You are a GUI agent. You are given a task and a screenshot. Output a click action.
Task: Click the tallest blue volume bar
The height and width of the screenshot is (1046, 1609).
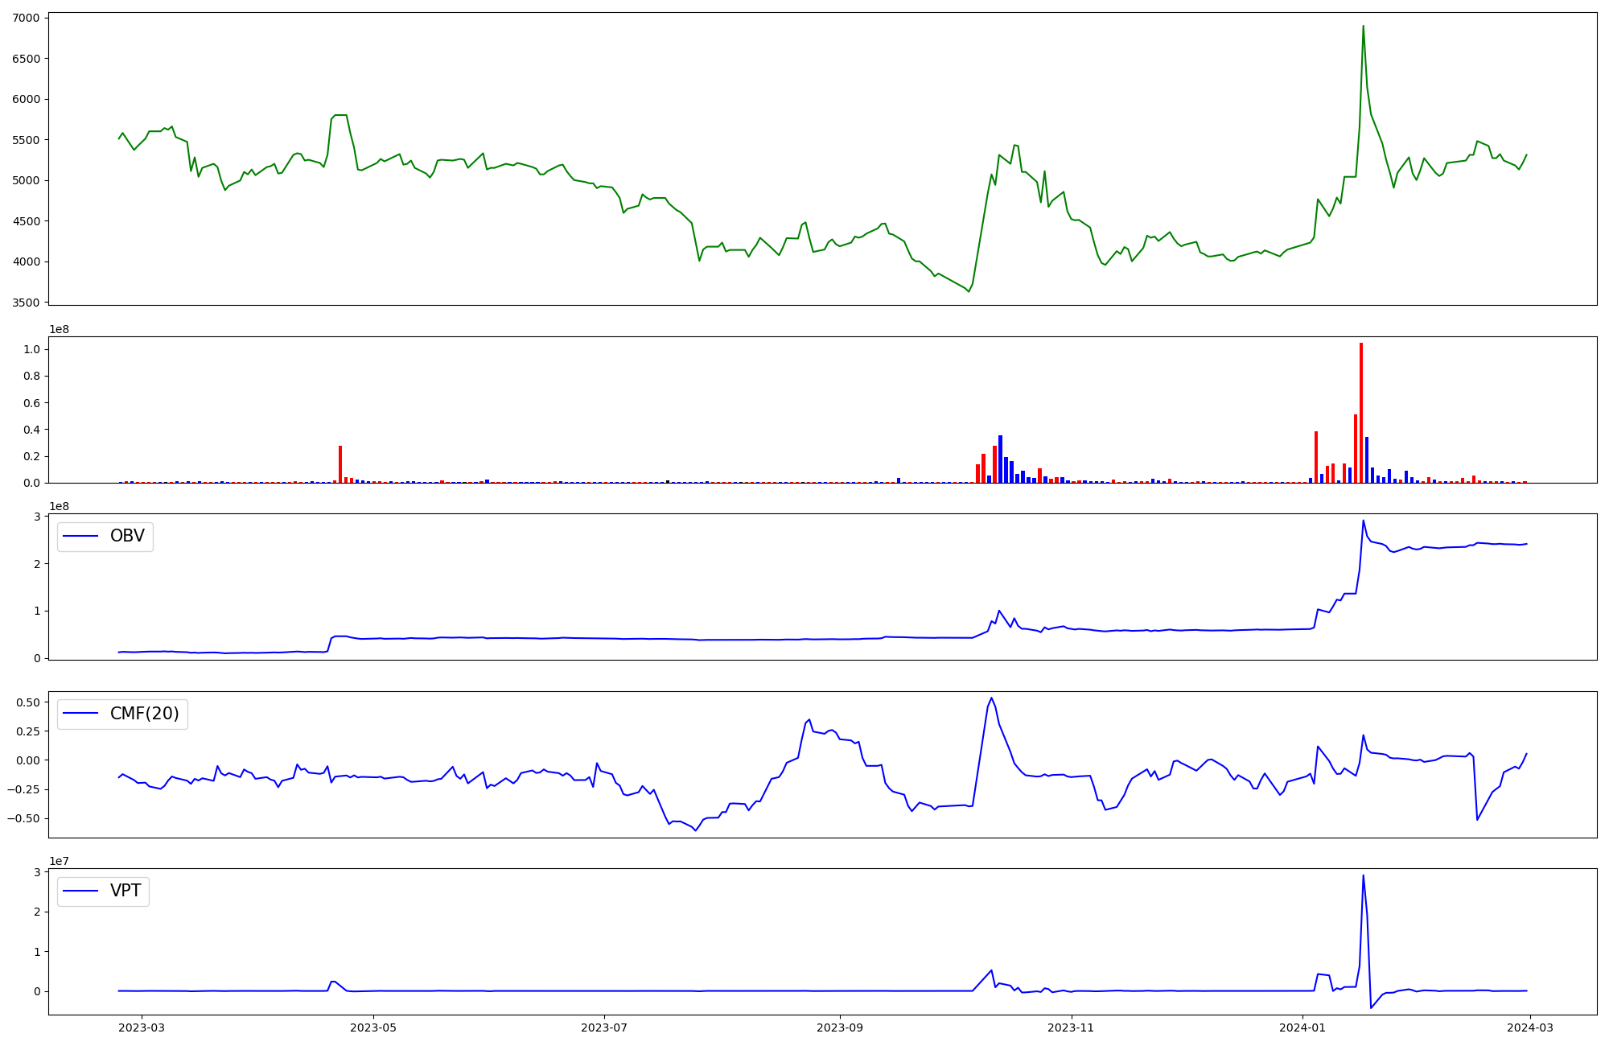click(x=1000, y=459)
